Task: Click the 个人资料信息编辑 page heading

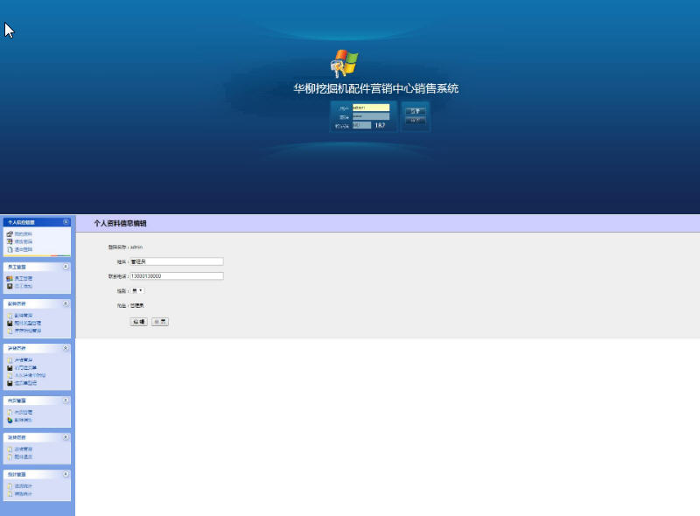Action: pos(120,223)
